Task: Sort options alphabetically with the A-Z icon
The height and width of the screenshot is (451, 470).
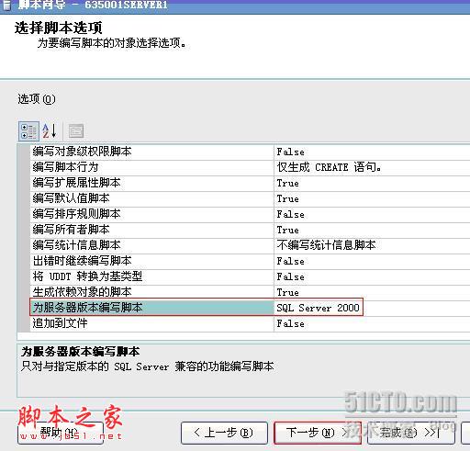Action: 50,131
